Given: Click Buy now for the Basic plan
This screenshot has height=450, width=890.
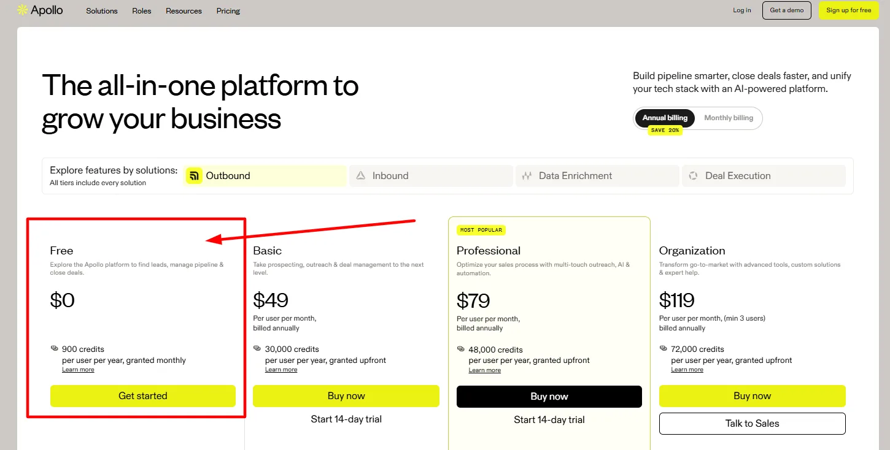Looking at the screenshot, I should (x=346, y=396).
